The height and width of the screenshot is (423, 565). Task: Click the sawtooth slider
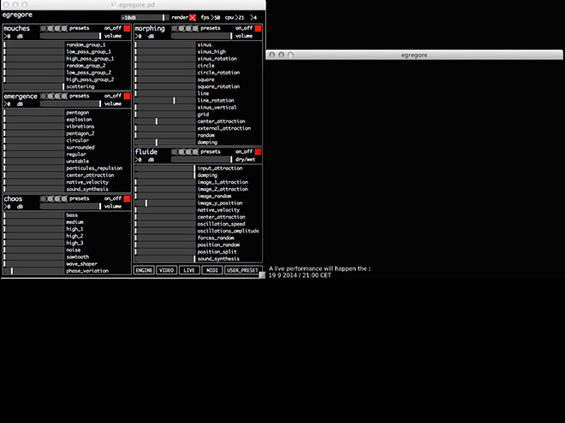(34, 257)
